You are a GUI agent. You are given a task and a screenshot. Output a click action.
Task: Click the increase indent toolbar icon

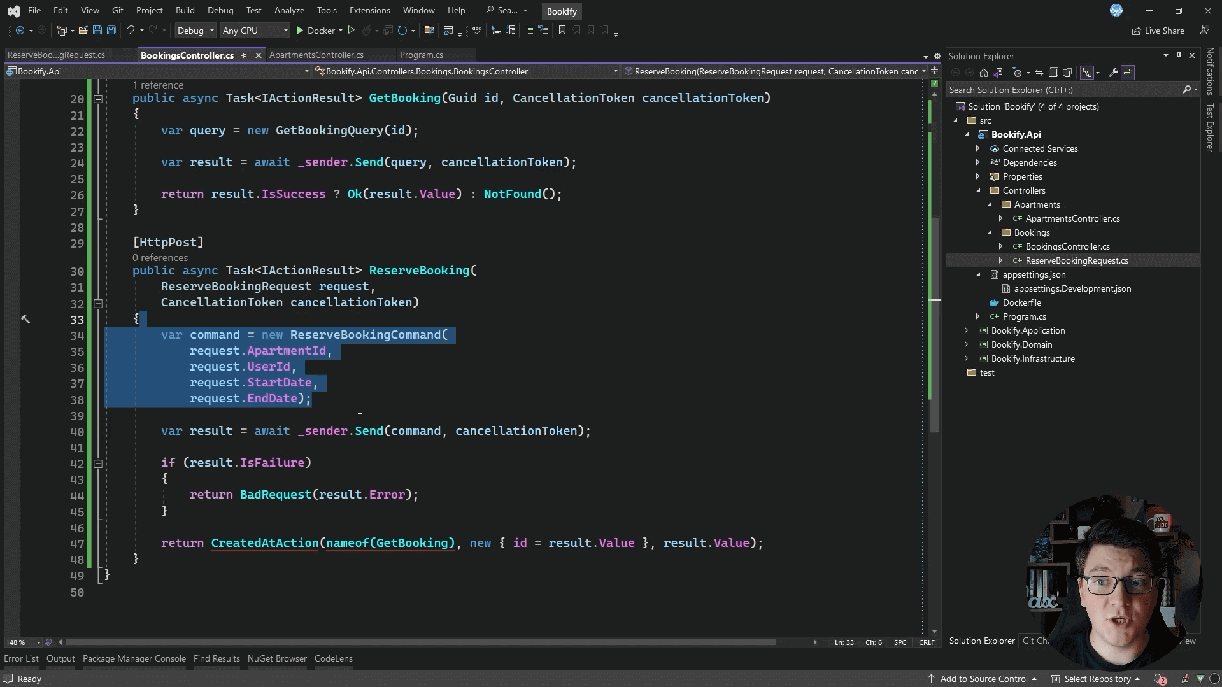pos(529,31)
